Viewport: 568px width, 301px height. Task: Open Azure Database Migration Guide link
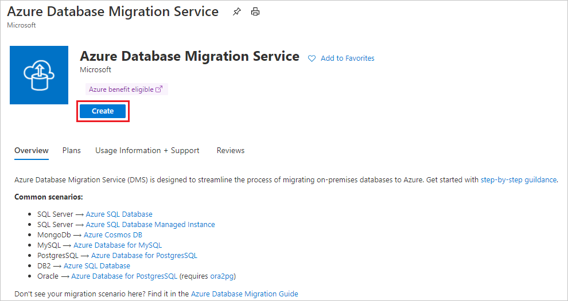[x=244, y=294]
